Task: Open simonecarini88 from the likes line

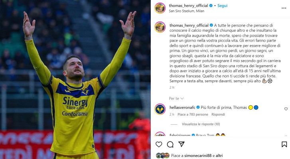Action: [x=198, y=155]
